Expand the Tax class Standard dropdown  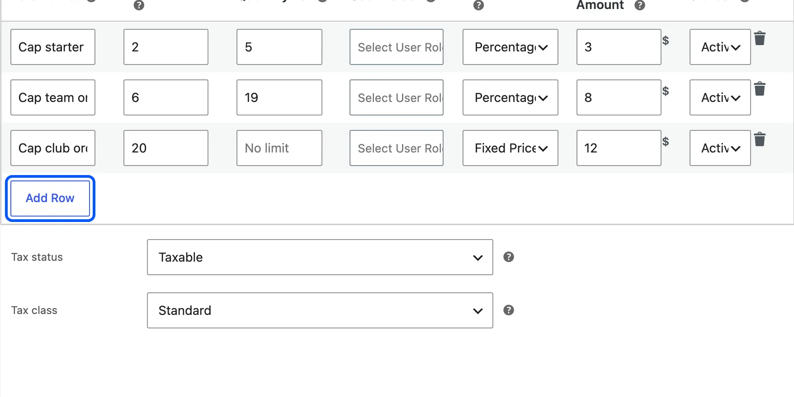320,310
